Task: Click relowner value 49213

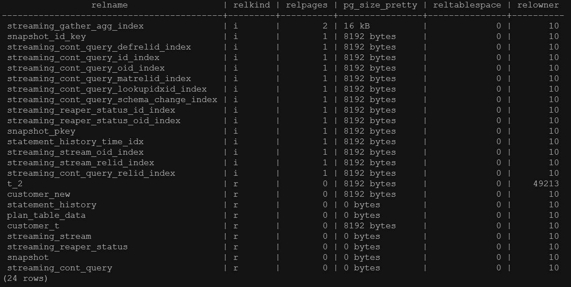Action: coord(546,184)
